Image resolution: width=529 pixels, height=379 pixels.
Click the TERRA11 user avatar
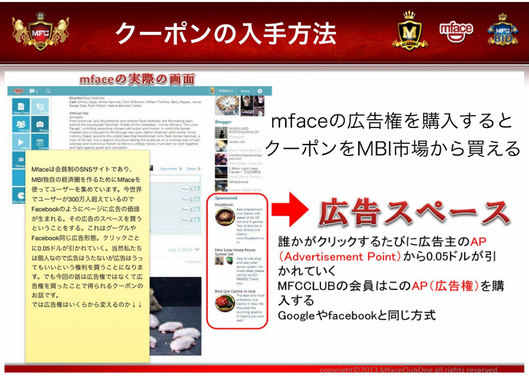[212, 91]
